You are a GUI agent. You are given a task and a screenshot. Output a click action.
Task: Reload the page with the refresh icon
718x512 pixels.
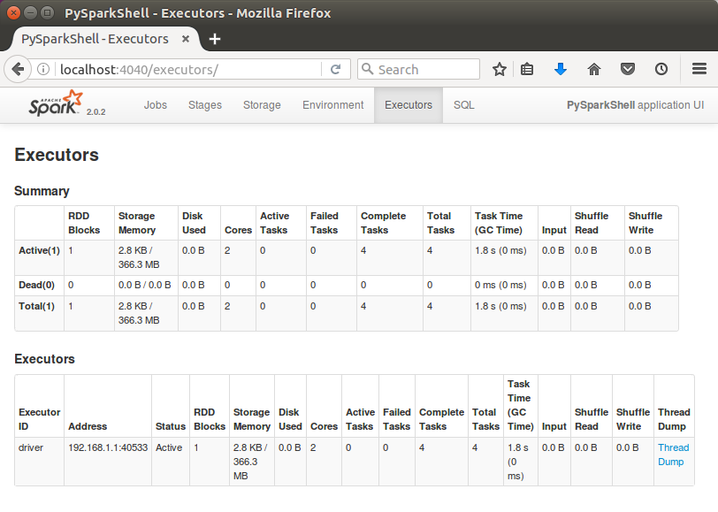(336, 69)
